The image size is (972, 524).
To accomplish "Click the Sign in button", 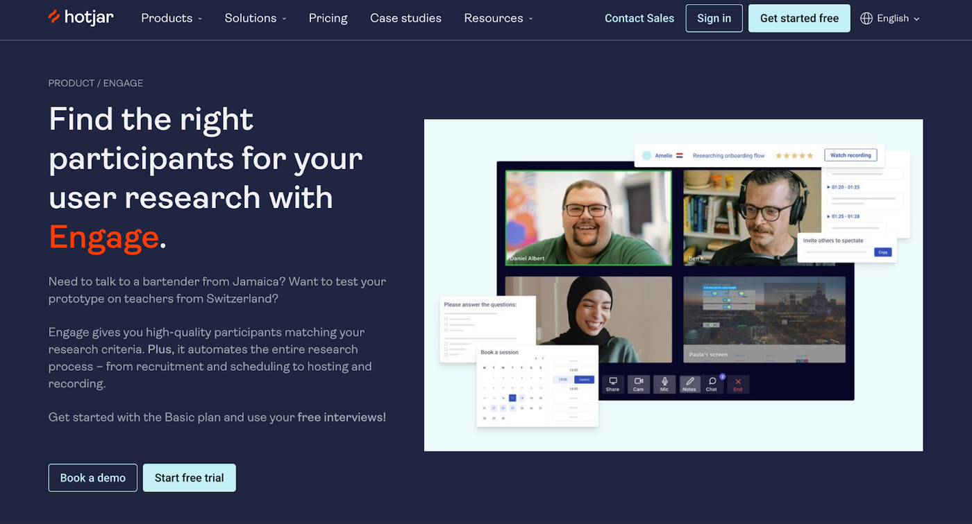I will coord(714,19).
